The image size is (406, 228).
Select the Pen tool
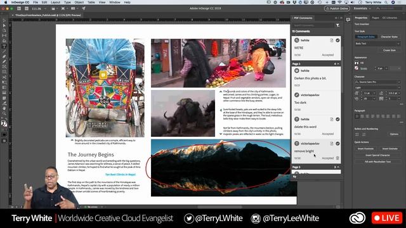[x=4, y=56]
